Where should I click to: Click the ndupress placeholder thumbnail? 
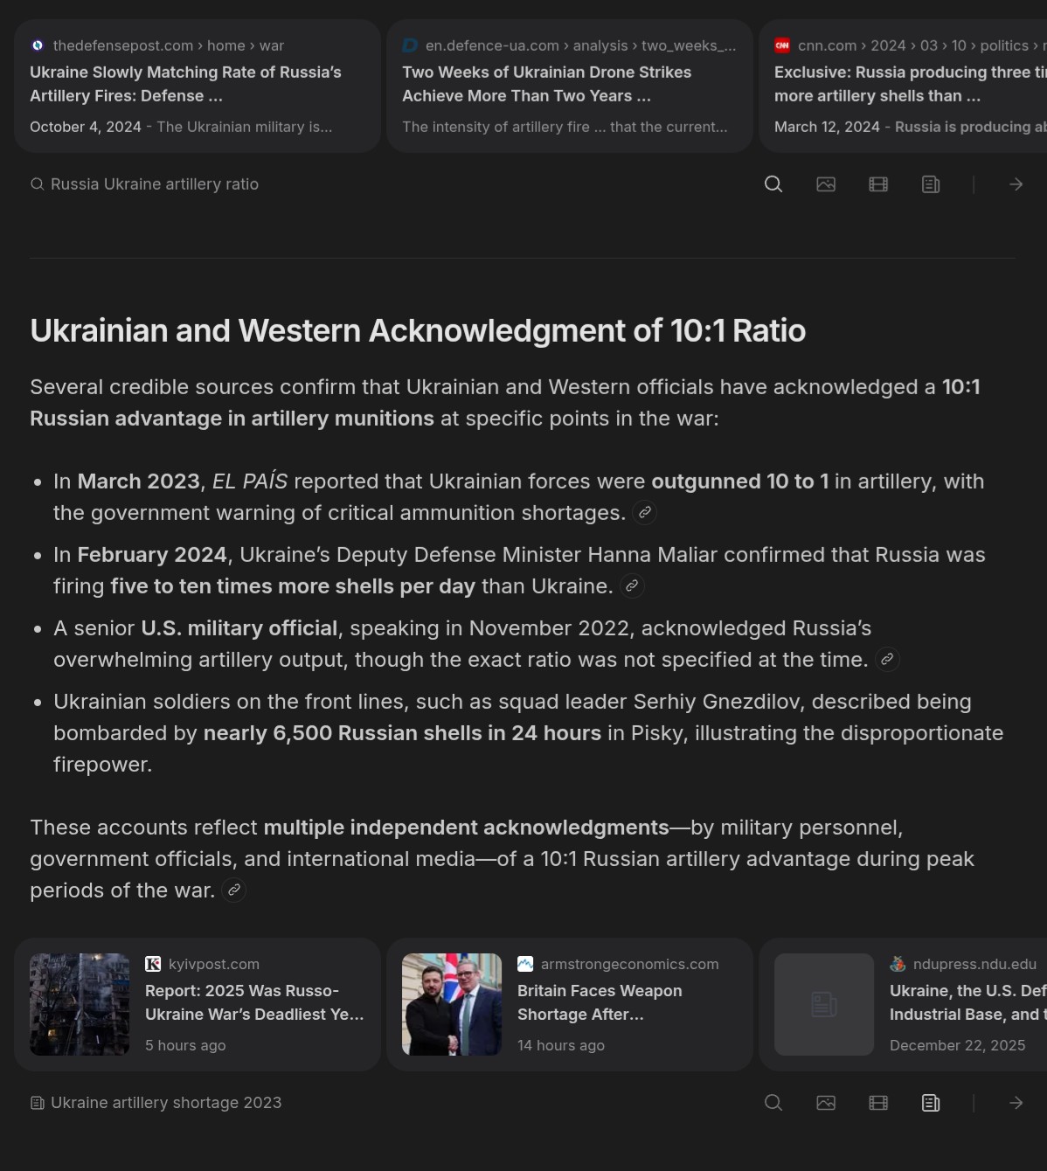point(824,1004)
